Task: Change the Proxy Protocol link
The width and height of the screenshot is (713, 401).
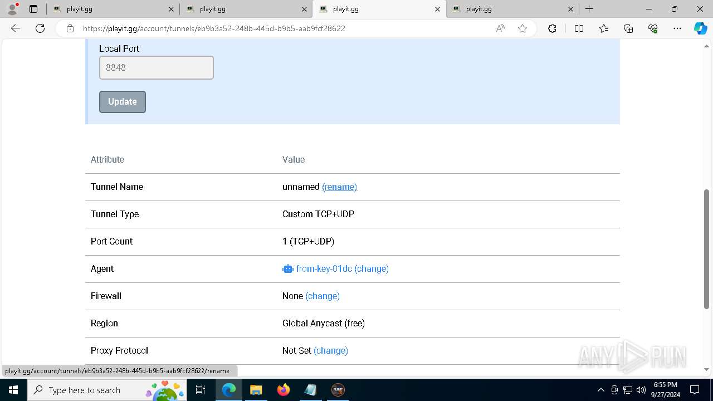Action: pos(331,350)
